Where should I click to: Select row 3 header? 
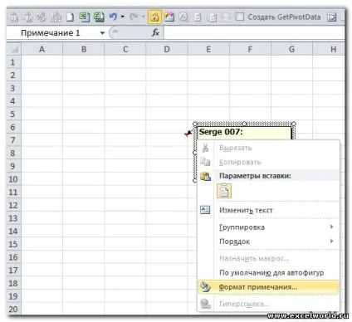tap(13, 88)
